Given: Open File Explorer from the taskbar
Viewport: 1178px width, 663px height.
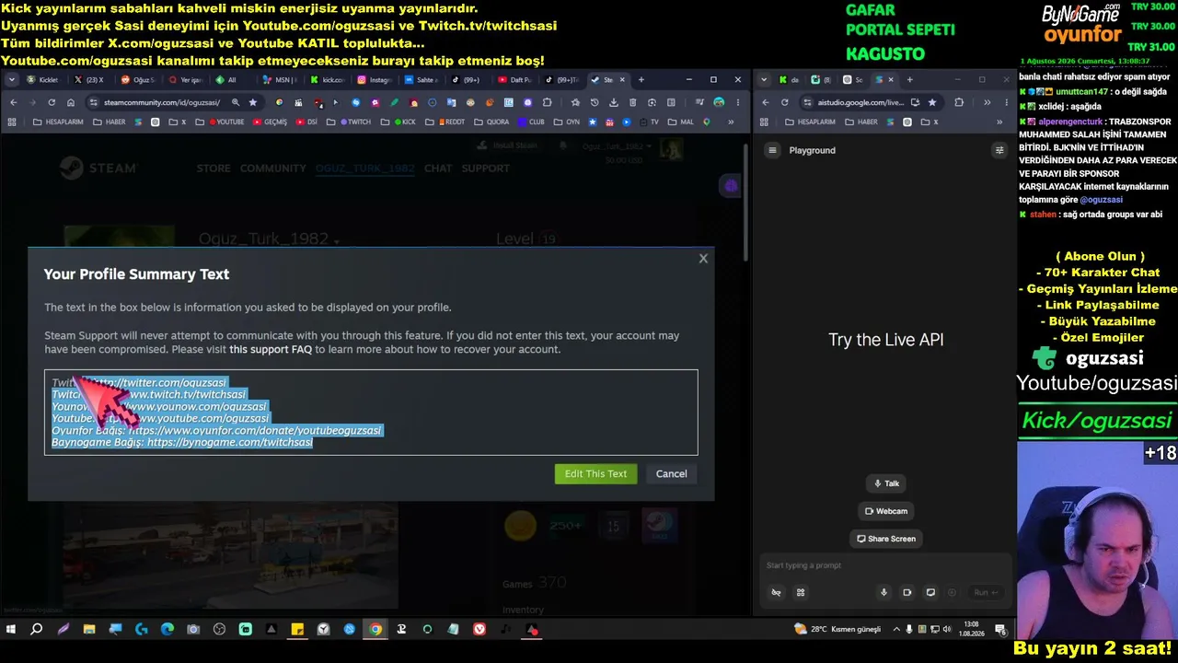Looking at the screenshot, I should click(89, 630).
